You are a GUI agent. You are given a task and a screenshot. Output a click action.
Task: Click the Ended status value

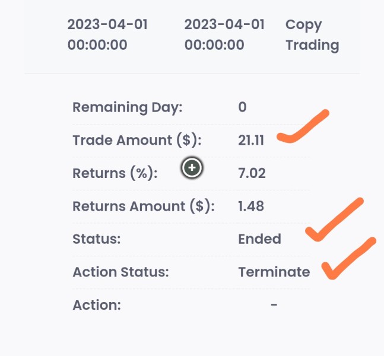pos(259,239)
